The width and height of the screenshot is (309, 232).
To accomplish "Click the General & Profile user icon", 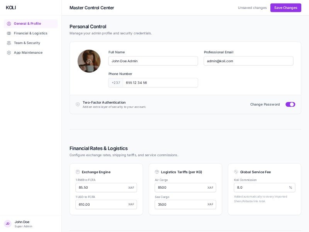I will pos(9,24).
